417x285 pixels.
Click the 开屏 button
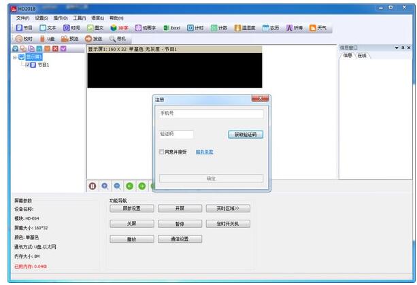180,208
